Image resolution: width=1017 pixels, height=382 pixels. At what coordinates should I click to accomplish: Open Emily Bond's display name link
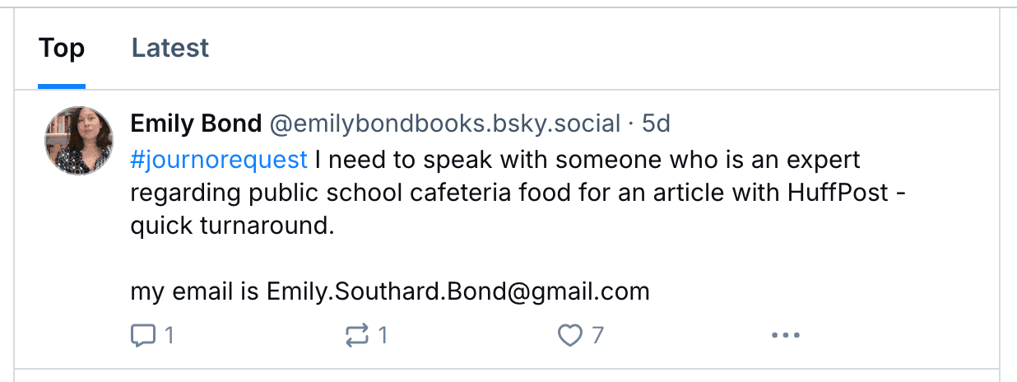click(196, 123)
